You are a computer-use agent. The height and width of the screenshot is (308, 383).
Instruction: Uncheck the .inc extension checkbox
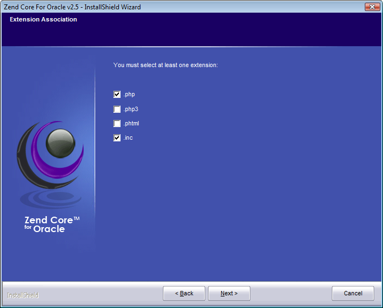point(117,138)
